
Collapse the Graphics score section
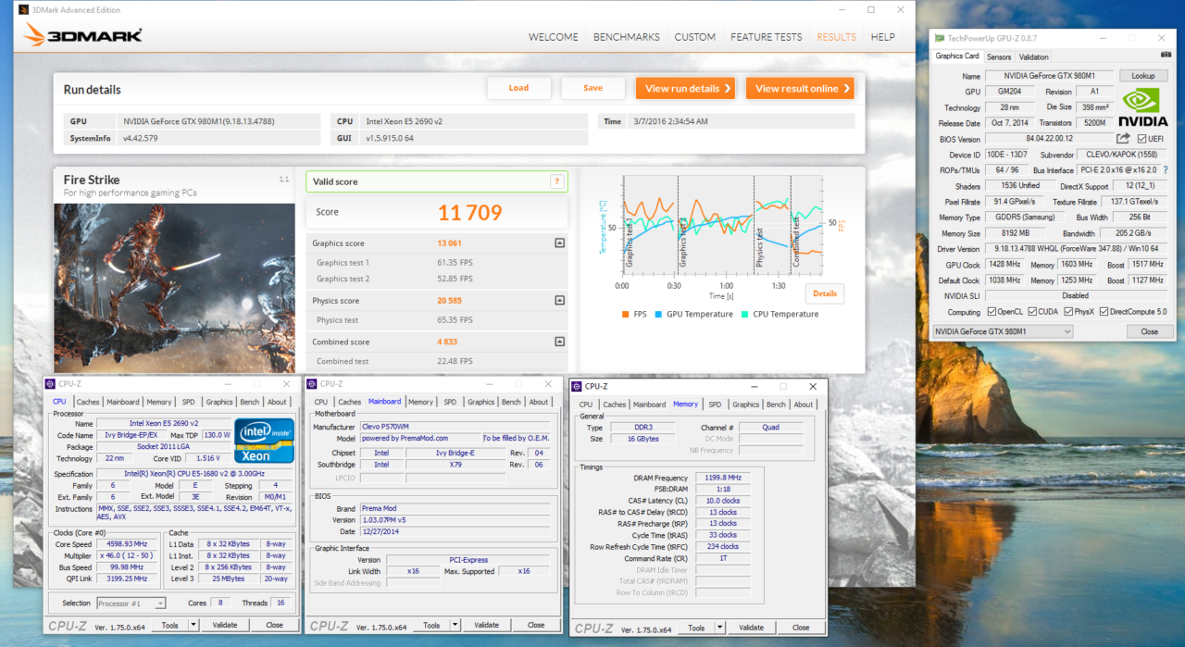tap(559, 243)
